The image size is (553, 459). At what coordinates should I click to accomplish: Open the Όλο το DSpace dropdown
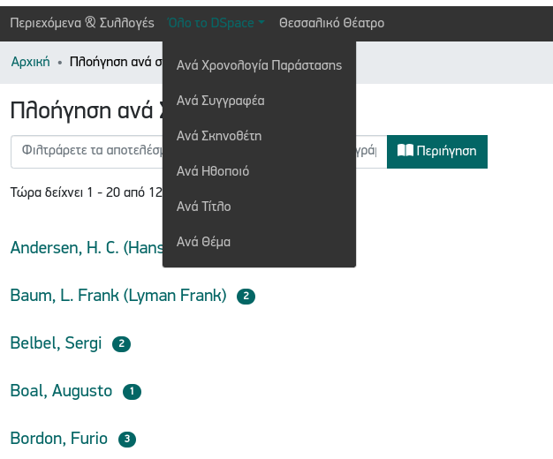click(216, 23)
